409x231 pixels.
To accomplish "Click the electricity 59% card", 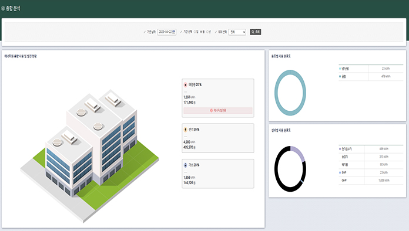I will click(218, 138).
